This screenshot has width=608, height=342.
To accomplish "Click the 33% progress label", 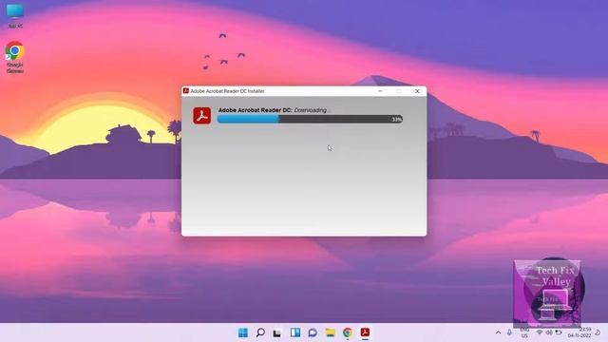I will click(x=396, y=120).
